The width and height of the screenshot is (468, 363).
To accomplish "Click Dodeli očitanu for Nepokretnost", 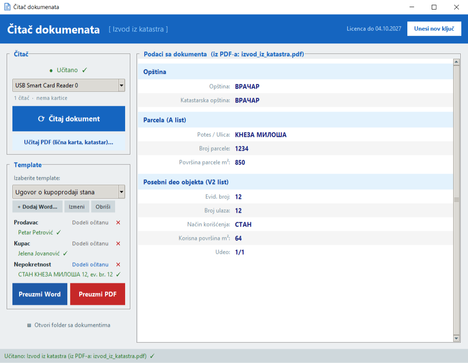I will [90, 265].
